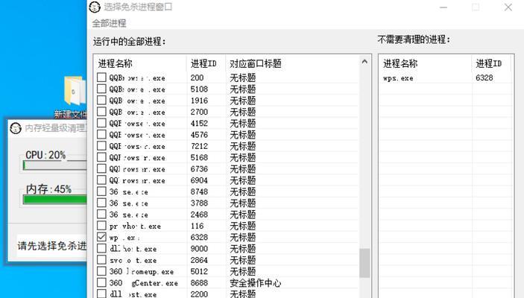Click the process ID cell 4576

(199, 135)
